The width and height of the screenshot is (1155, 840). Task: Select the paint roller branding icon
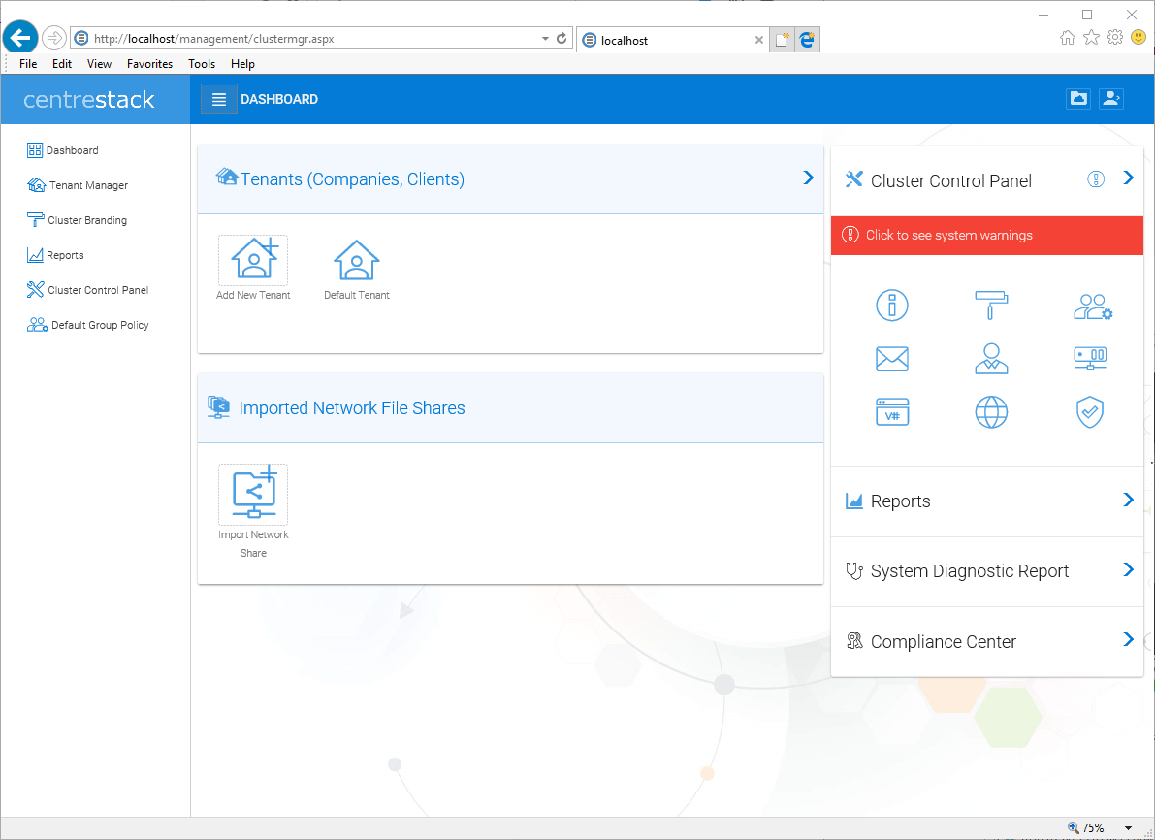click(991, 305)
